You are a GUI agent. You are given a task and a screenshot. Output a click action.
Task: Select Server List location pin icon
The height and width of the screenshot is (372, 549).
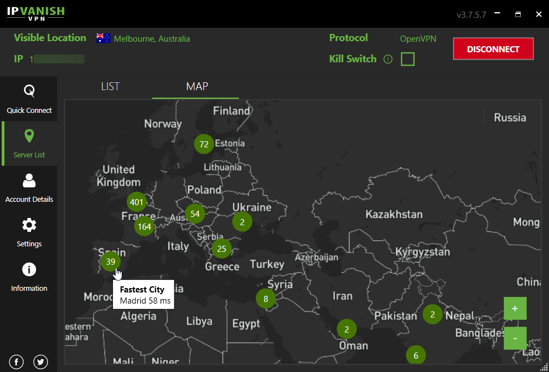pos(29,136)
